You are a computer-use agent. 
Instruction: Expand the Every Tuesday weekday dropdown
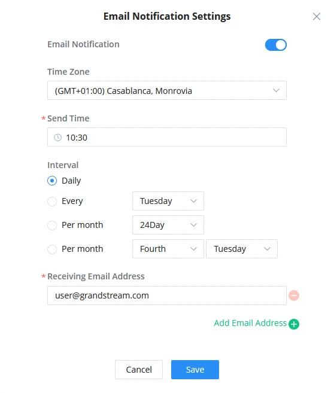coord(168,201)
